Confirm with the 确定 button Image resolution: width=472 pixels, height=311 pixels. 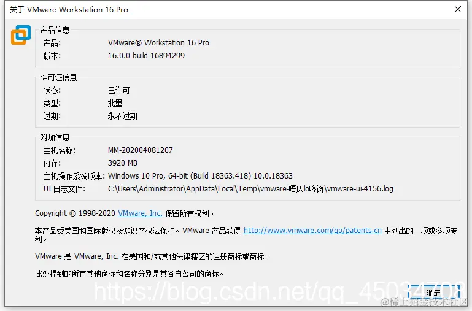point(433,292)
